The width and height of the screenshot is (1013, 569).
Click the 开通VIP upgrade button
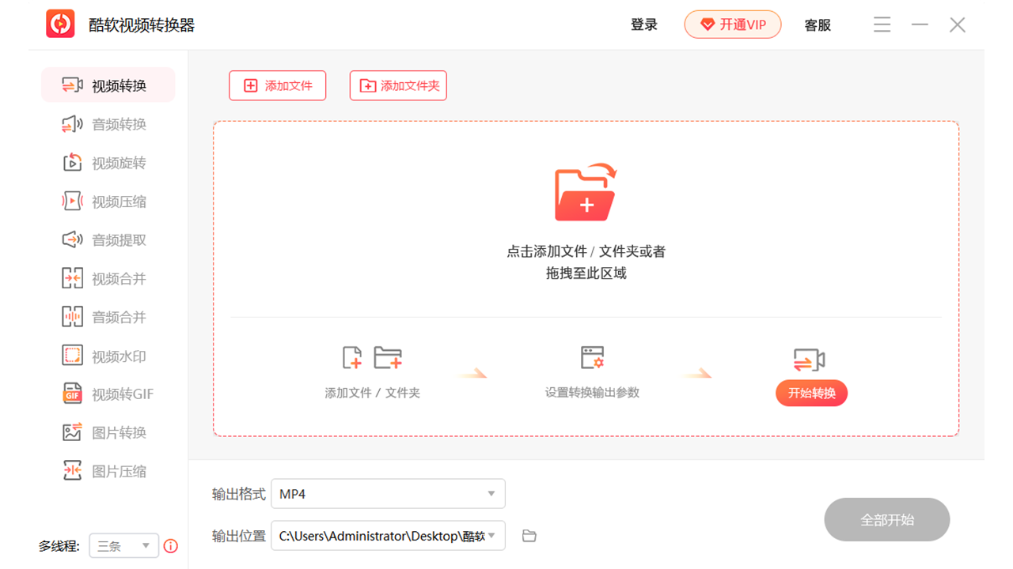click(732, 24)
